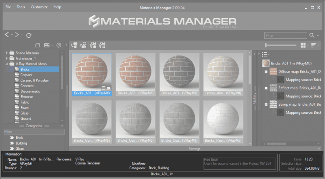Click the Bitmaps count link showing 2

[x=21, y=168]
